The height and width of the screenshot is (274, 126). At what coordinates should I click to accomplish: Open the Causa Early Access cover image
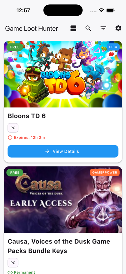coord(63,200)
